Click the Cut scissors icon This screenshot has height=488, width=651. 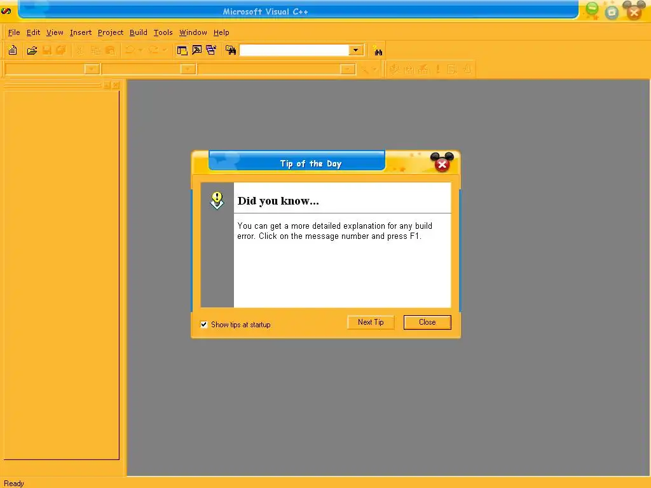(x=79, y=51)
